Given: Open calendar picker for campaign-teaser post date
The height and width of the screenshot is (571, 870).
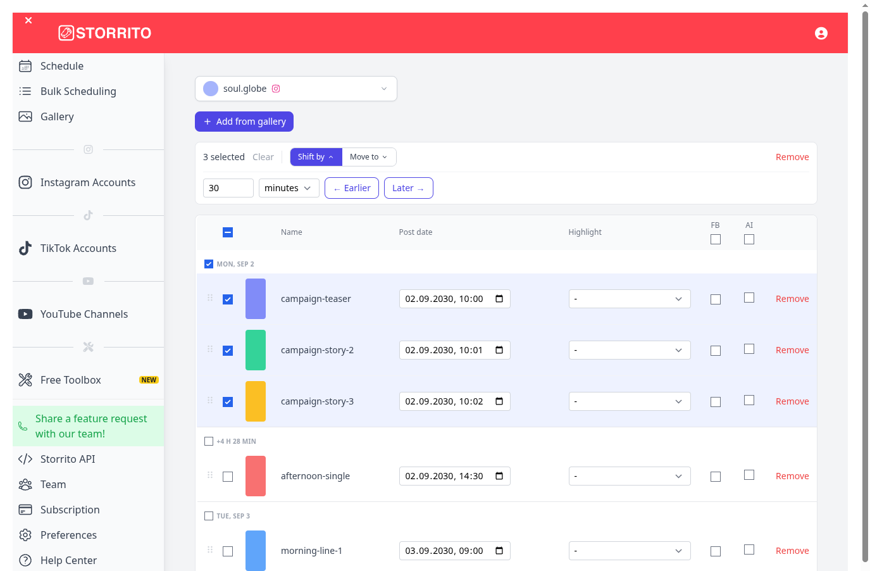Looking at the screenshot, I should 499,299.
